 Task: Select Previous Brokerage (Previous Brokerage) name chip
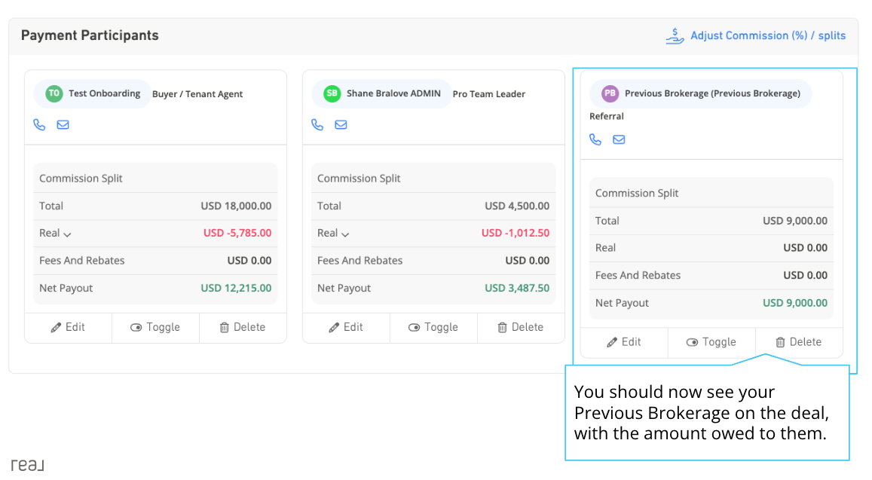click(x=701, y=93)
